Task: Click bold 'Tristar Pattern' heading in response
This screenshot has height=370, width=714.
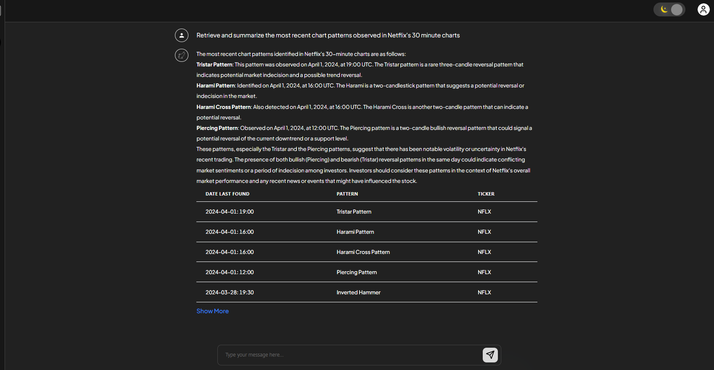Action: [x=214, y=65]
